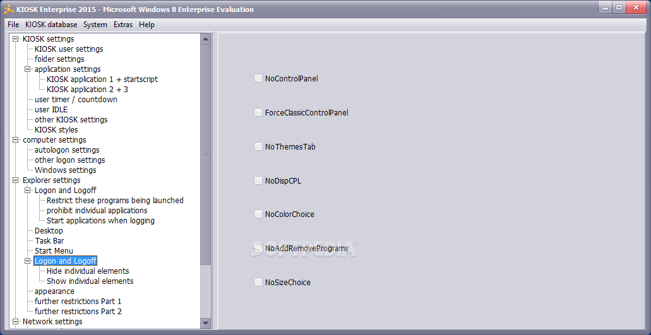Image resolution: width=651 pixels, height=335 pixels.
Task: Select appearance tree item
Action: 54,291
